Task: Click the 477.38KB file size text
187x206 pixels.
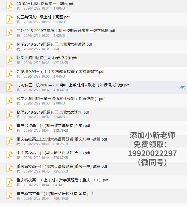Action: (x=61, y=63)
